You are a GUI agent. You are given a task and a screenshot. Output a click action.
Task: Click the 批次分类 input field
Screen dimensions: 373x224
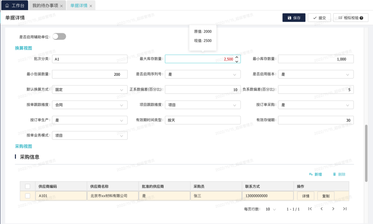pyautogui.click(x=89, y=59)
